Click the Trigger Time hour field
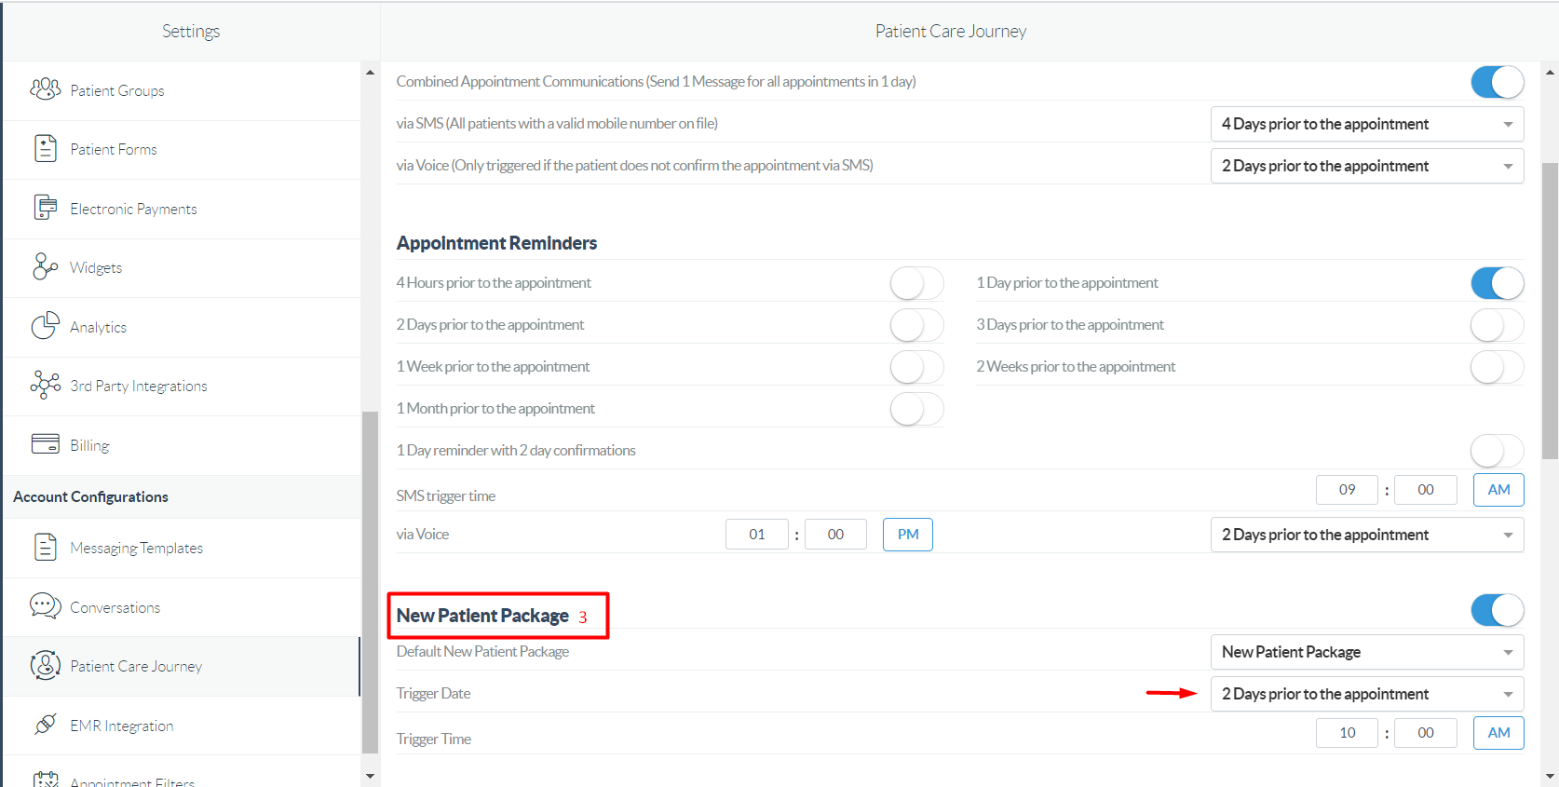The width and height of the screenshot is (1559, 787). point(1347,733)
